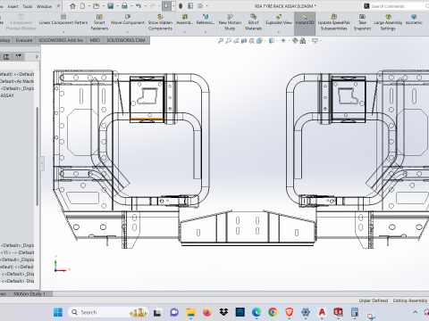Viewport: 429px width, 321px height.
Task: Create a new document with New icon
Action: click(x=82, y=6)
